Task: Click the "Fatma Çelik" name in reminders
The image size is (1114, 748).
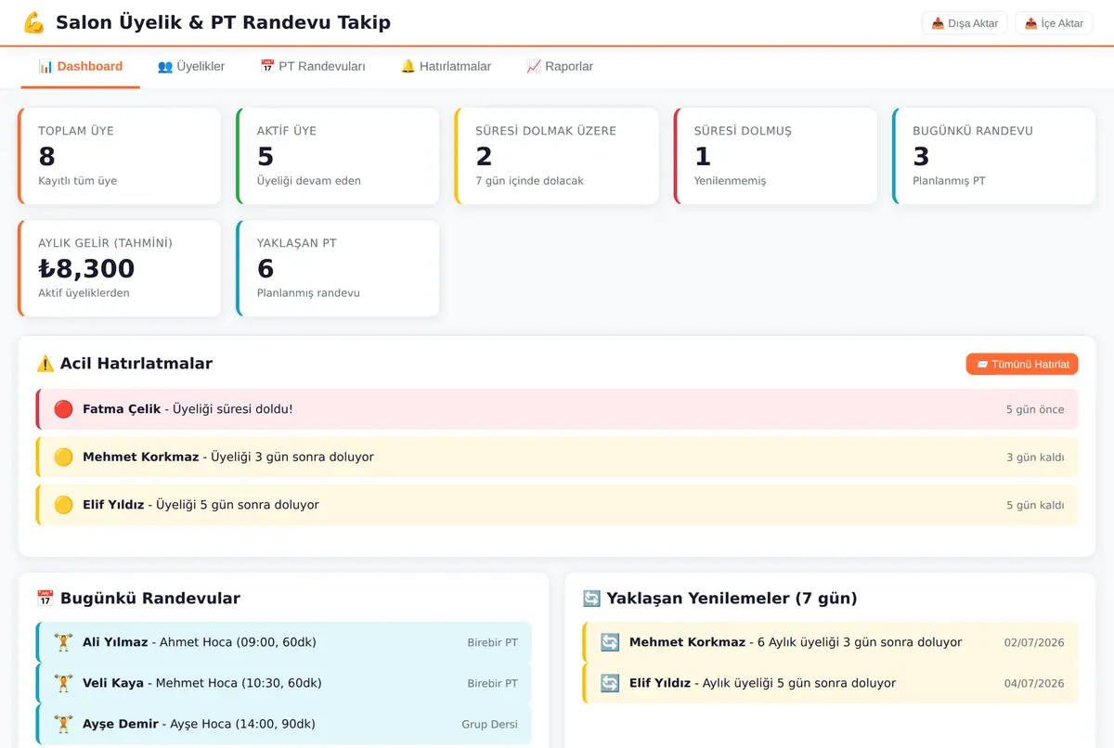Action: coord(122,409)
